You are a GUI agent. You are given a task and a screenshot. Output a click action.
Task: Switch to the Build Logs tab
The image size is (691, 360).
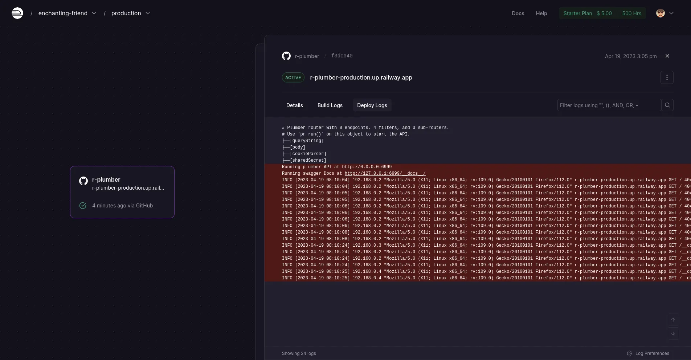click(x=330, y=105)
